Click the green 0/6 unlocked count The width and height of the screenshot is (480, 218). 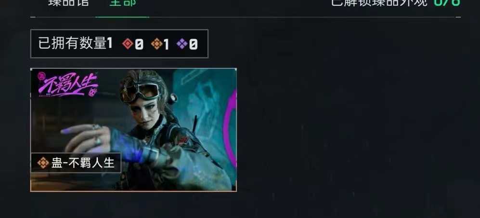(447, 3)
